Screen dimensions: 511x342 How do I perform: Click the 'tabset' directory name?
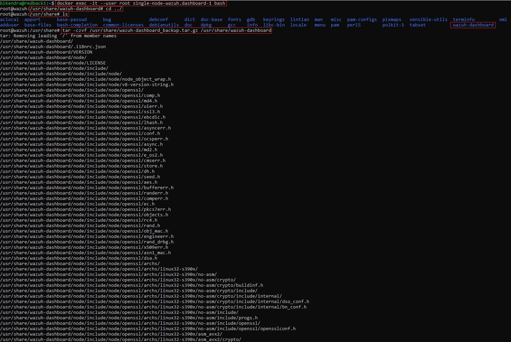[418, 25]
